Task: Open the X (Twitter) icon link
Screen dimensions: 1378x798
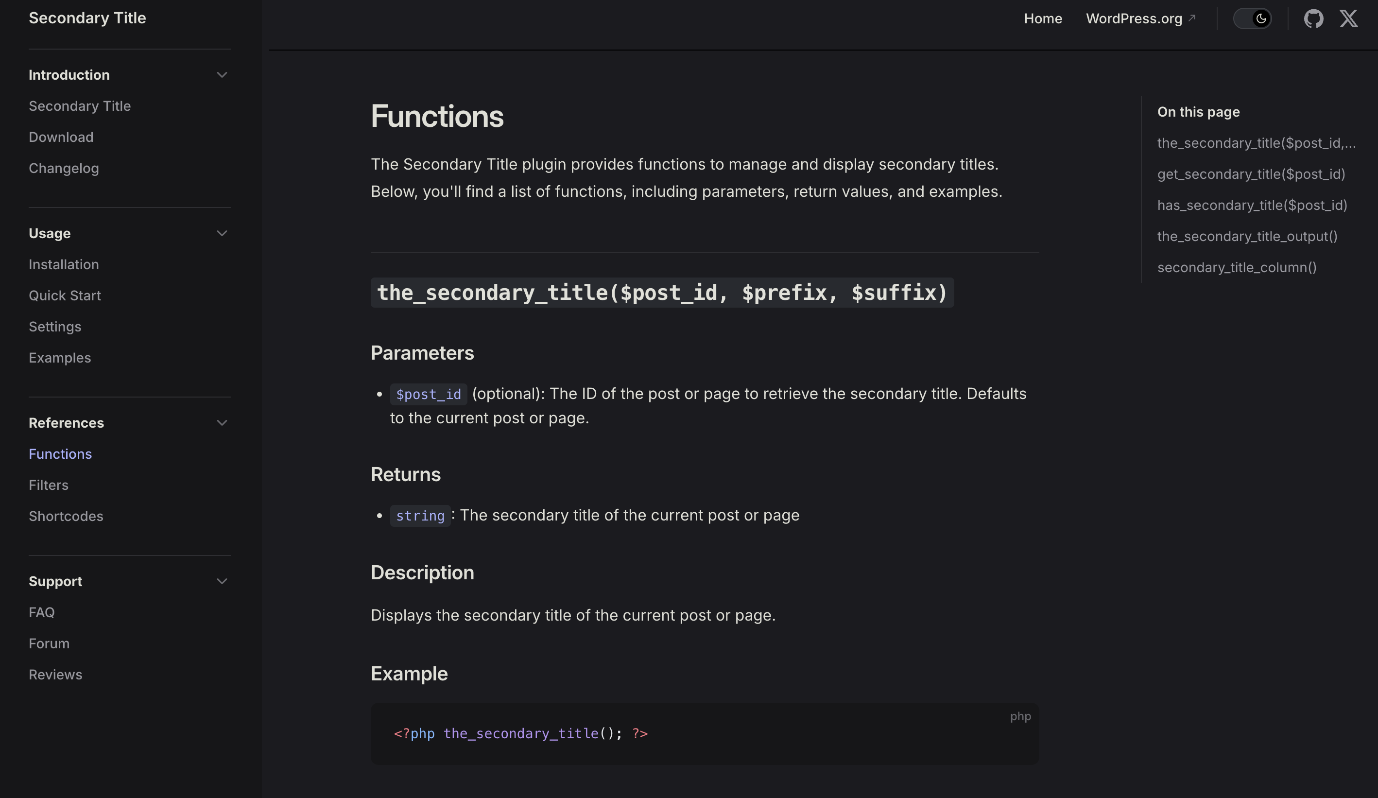Action: coord(1348,18)
